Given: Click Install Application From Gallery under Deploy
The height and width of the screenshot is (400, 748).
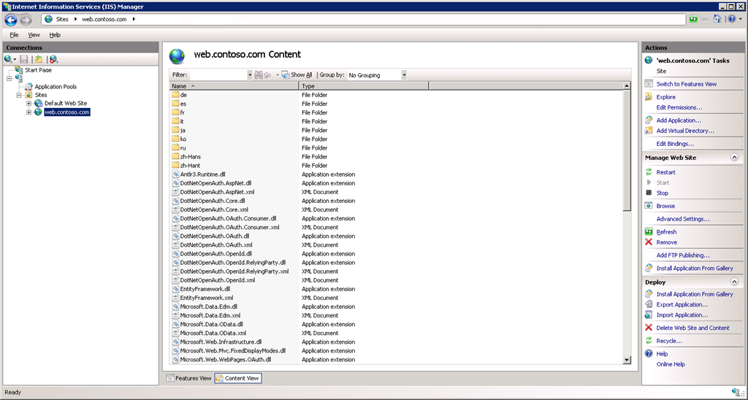Looking at the screenshot, I should point(695,294).
